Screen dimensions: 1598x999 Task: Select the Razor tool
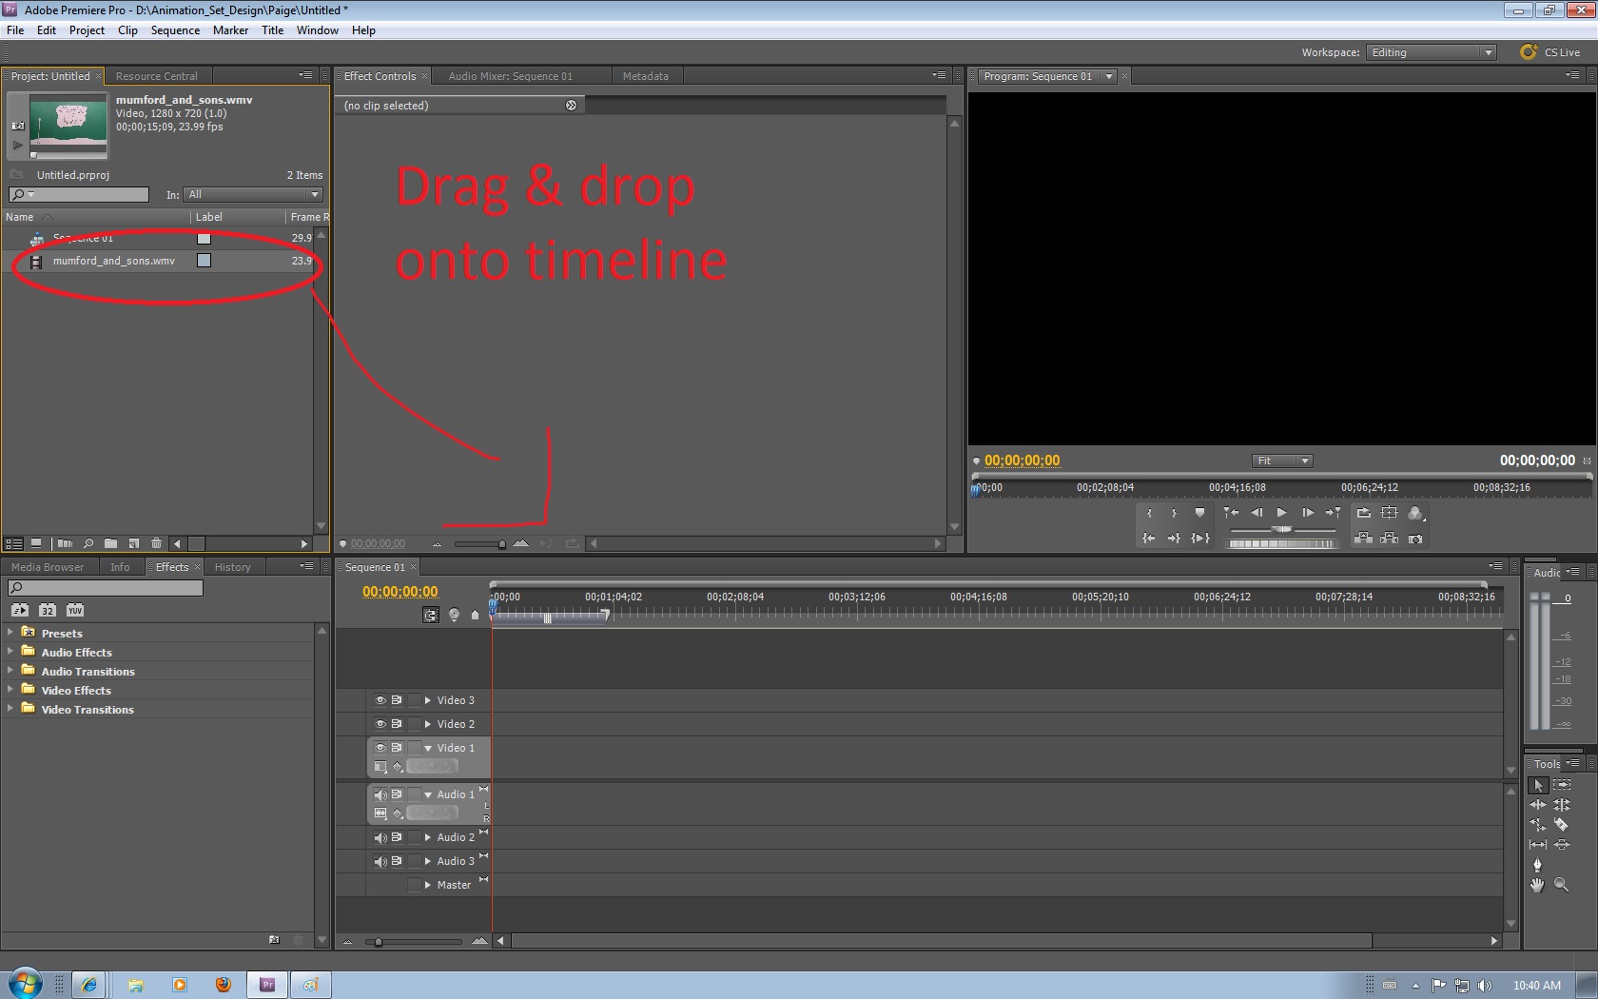[1562, 825]
